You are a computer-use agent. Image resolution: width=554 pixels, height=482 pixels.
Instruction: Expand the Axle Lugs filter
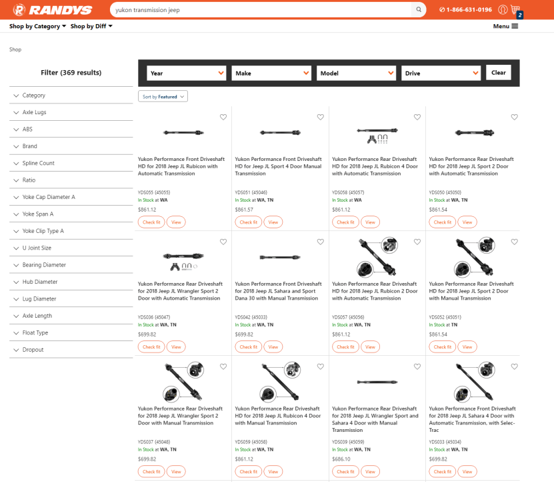71,112
